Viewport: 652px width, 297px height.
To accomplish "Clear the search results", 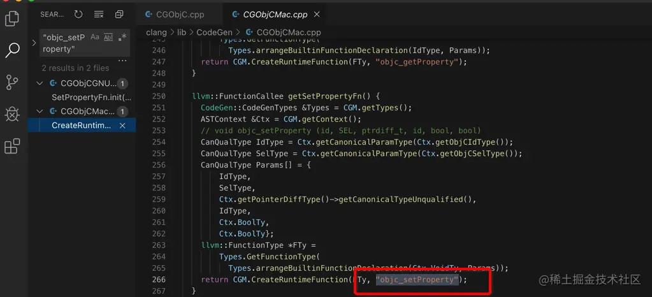I will point(99,15).
